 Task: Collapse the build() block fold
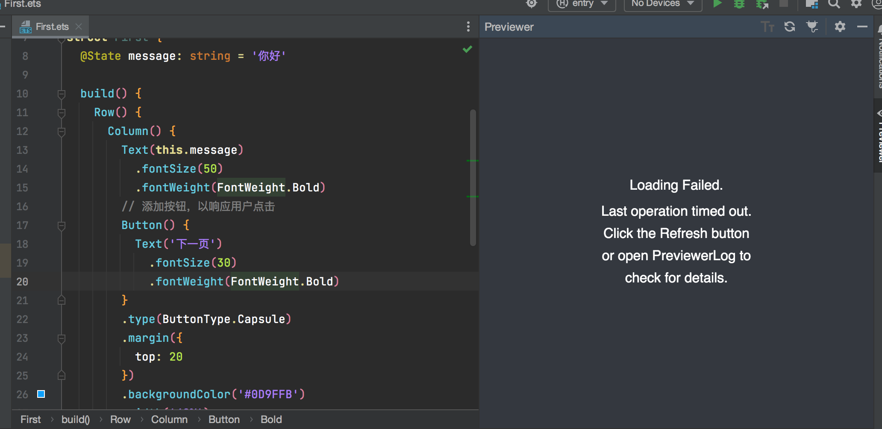click(62, 94)
